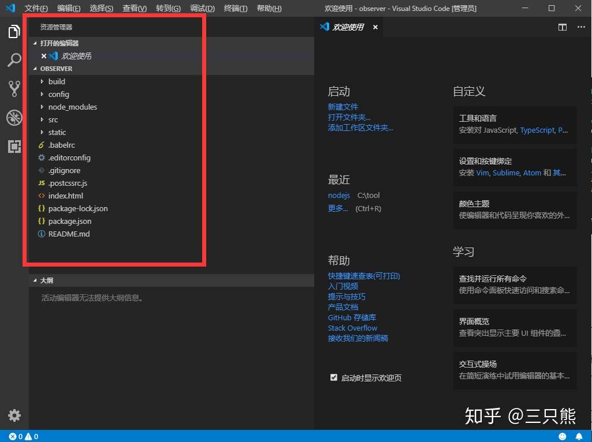Click the feedback smiley in status bar
Viewport: 592px width, 442px height.
coord(562,436)
